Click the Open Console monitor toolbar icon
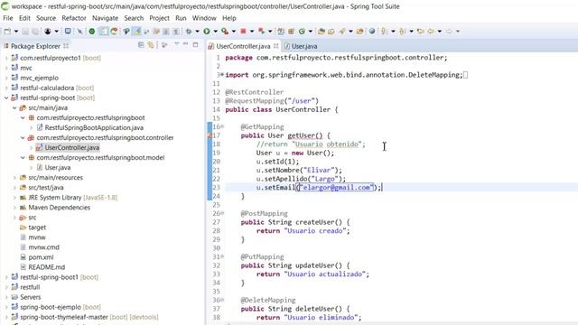 (68, 32)
